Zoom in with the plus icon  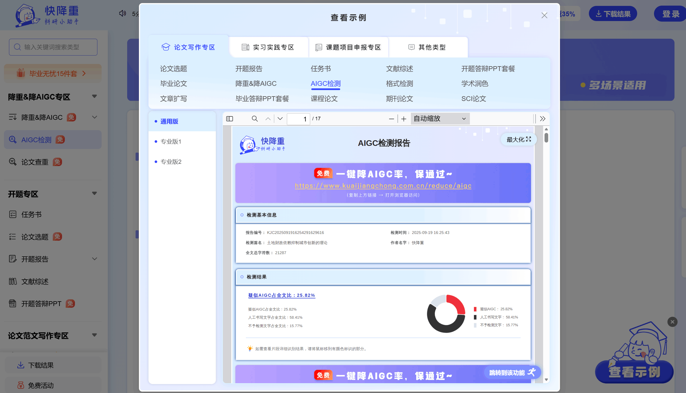click(404, 119)
